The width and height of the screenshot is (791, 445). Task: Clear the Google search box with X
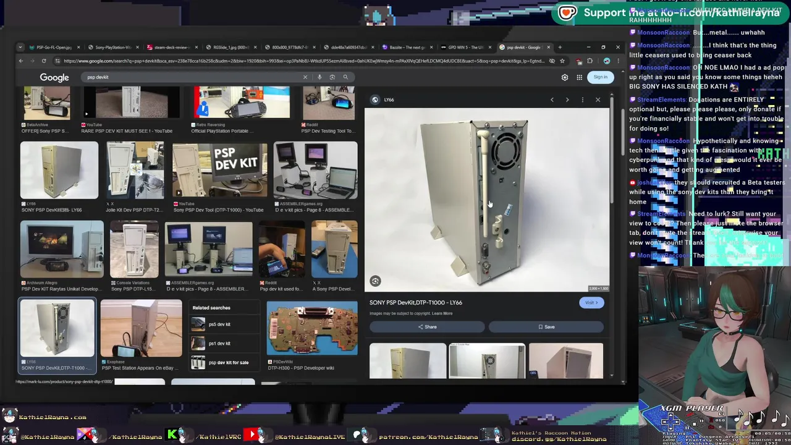[305, 77]
